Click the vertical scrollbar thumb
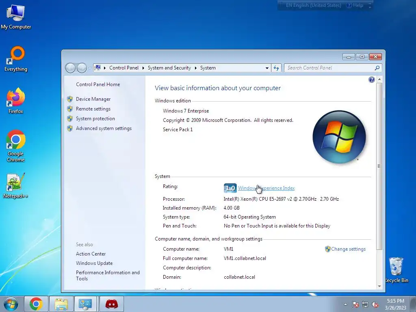The height and width of the screenshot is (312, 416). point(379,166)
